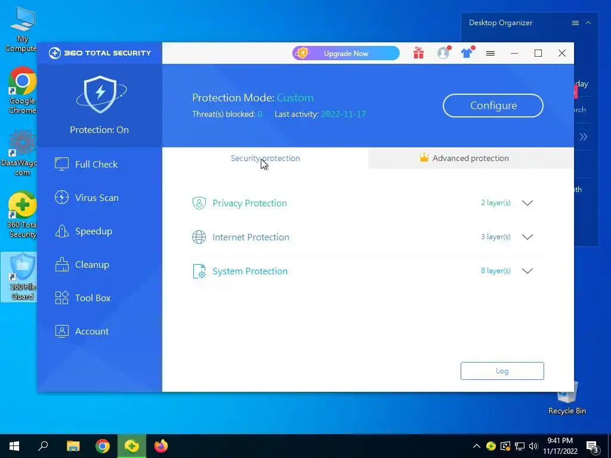Launch Firefox from the taskbar
This screenshot has height=458, width=611.
[x=161, y=446]
